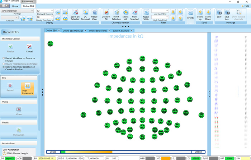
Task: Select Back to Workflow selection option
Action: 4,67
